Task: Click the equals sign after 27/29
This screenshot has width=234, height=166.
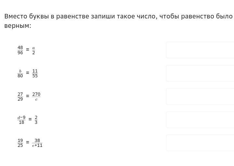Action: pos(27,96)
